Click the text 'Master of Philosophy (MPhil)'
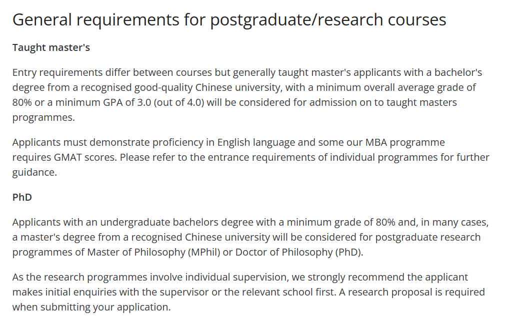 [x=153, y=252]
